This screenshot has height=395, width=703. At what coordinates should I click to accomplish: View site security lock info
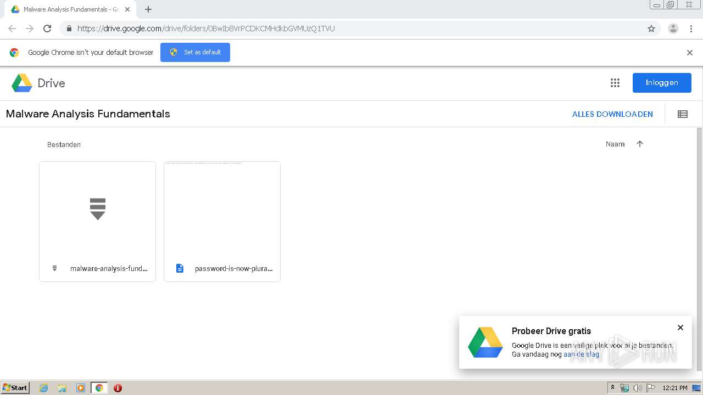pos(69,29)
